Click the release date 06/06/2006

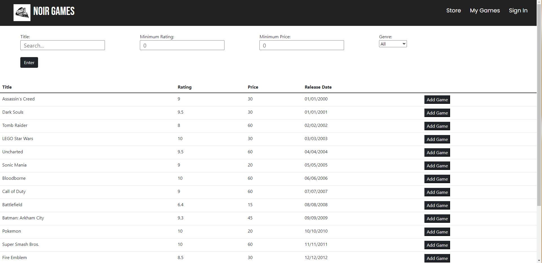[316, 178]
